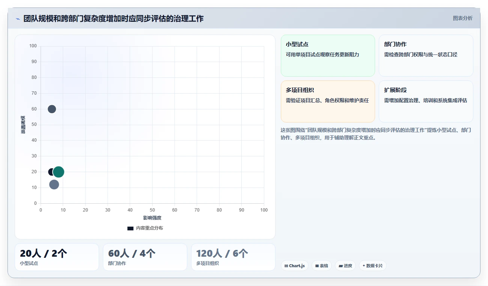Click the 20人 / 2个 stat card
Viewport: 488px width, 286px height.
pos(57,257)
